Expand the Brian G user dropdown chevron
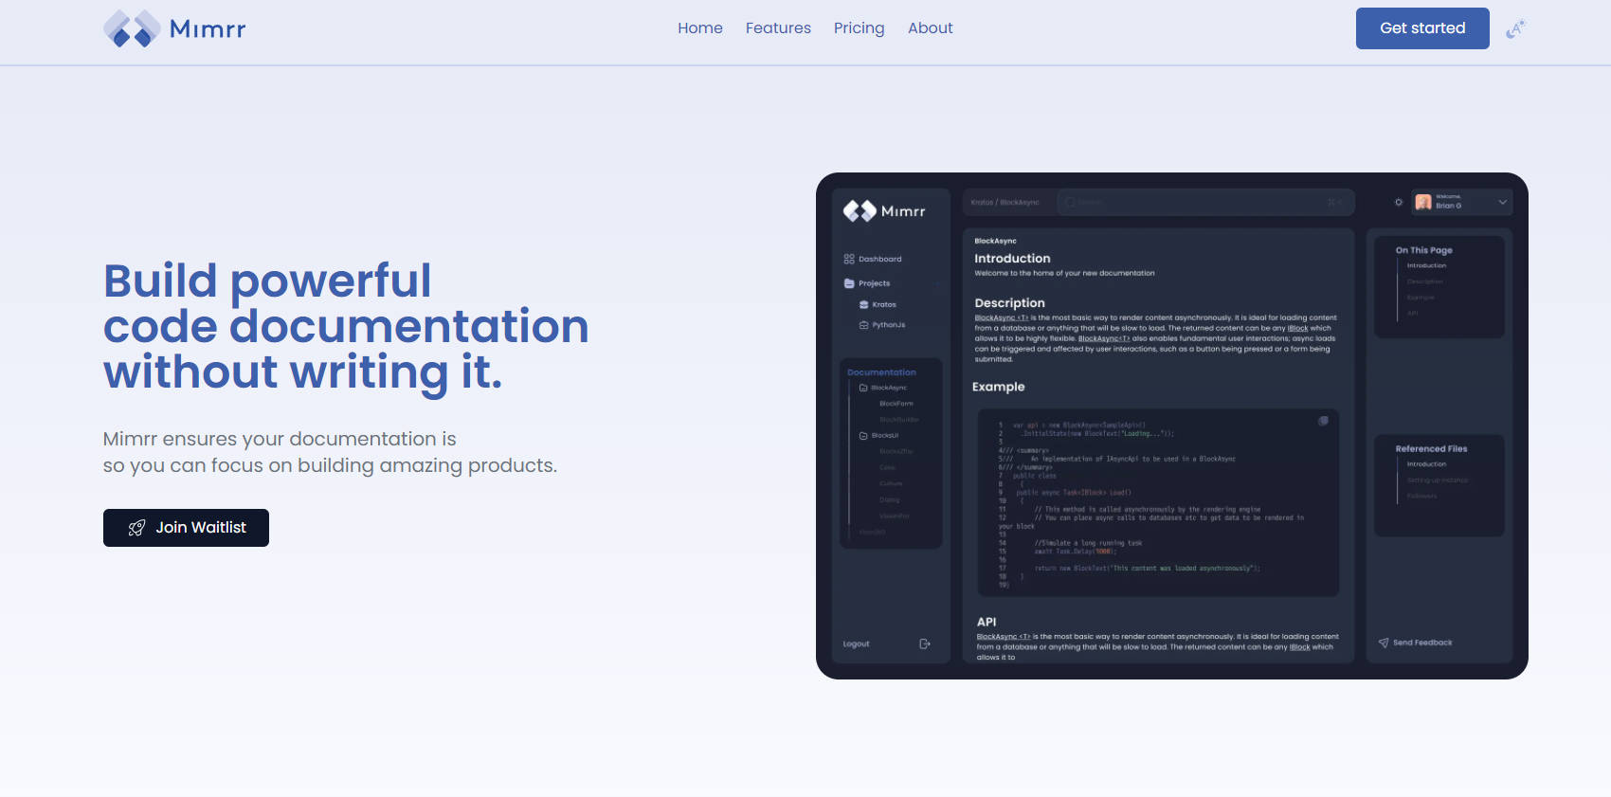This screenshot has width=1611, height=797. 1502,202
